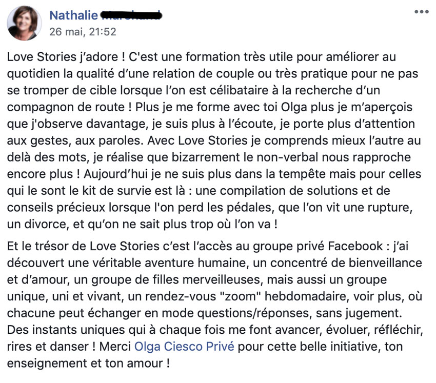Follow the Olga Ciesco Privé tagged link
Screen dimensions: 436x383
184,347
